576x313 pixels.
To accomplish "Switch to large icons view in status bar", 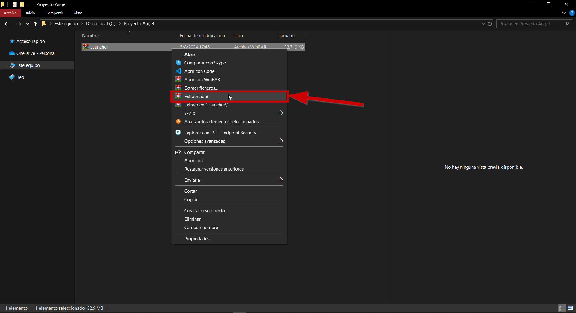I will pos(570,308).
